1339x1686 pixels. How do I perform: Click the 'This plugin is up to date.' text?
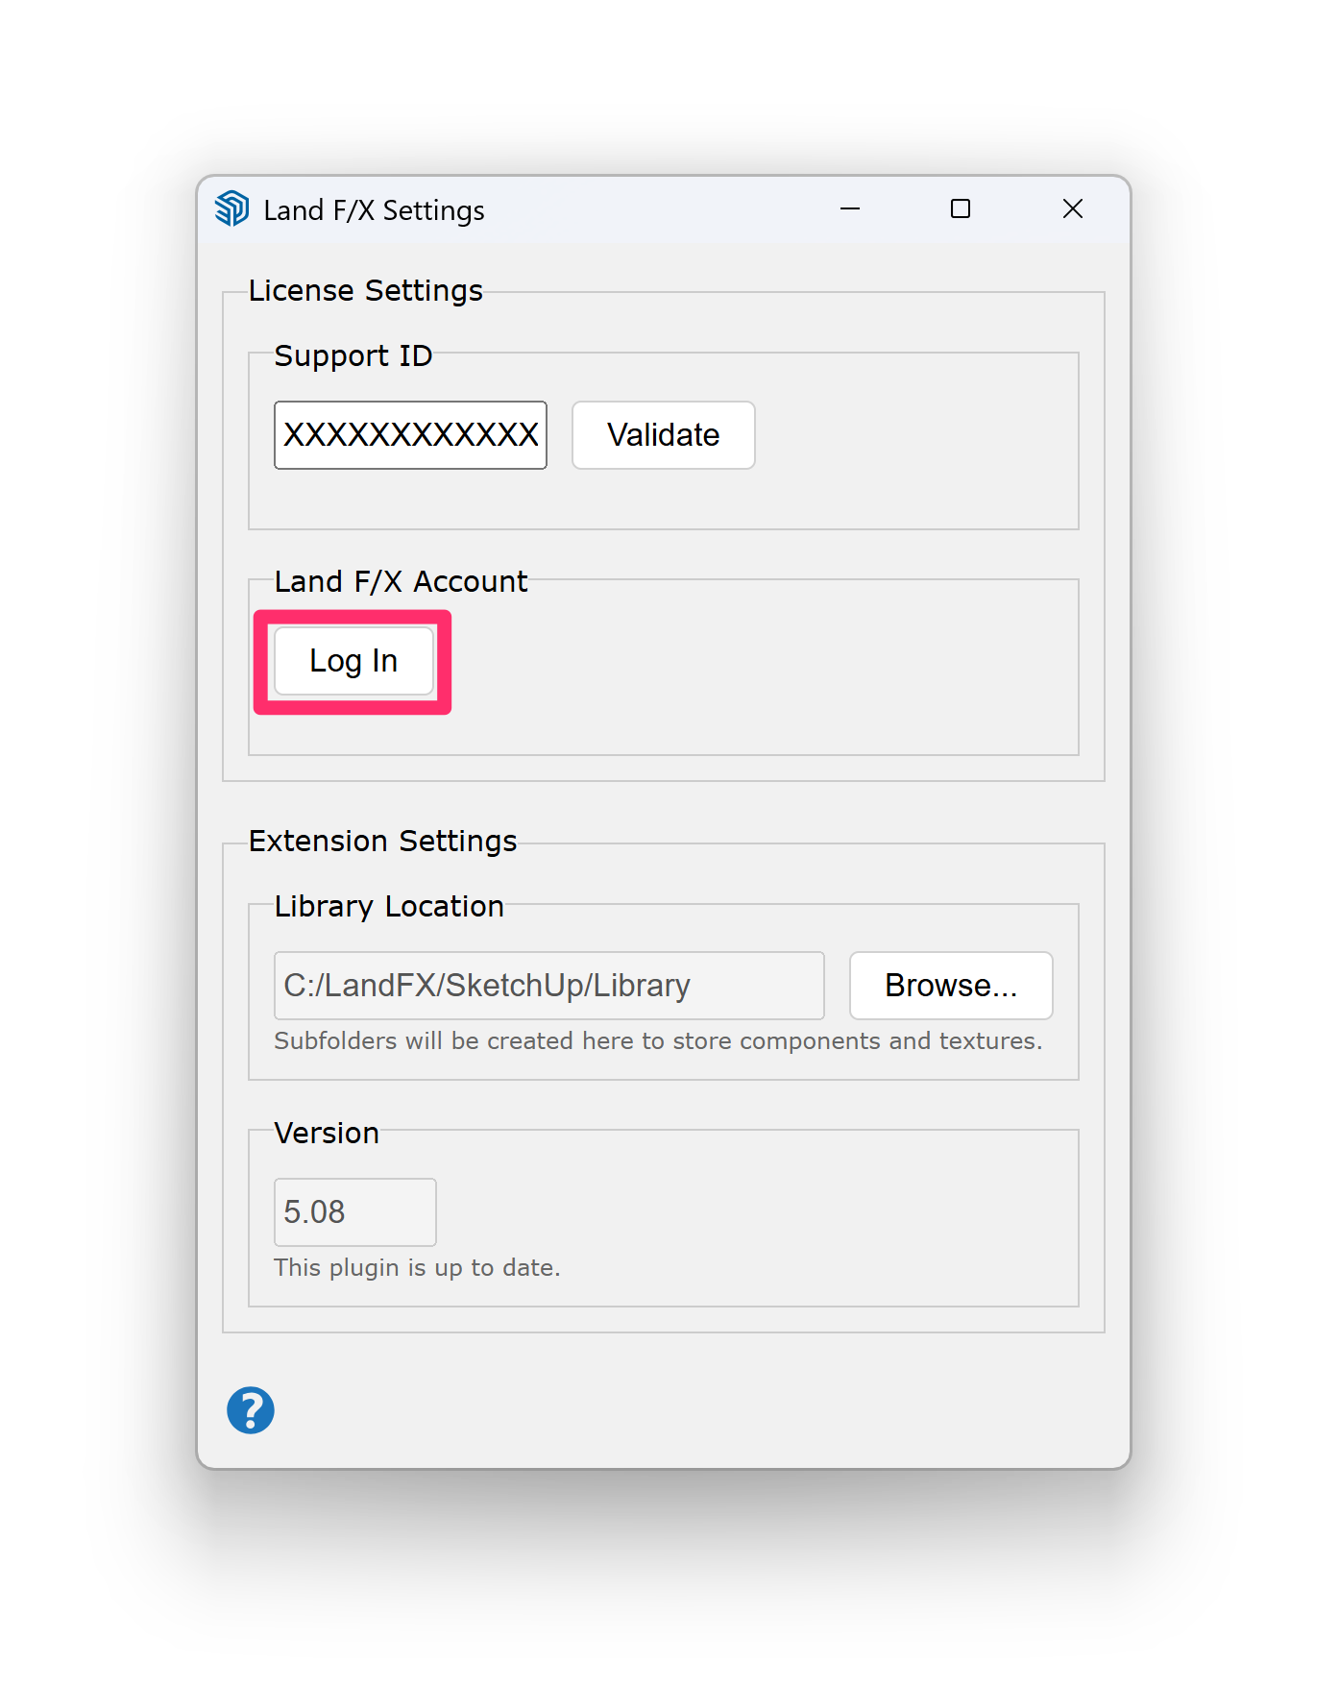[x=417, y=1268]
